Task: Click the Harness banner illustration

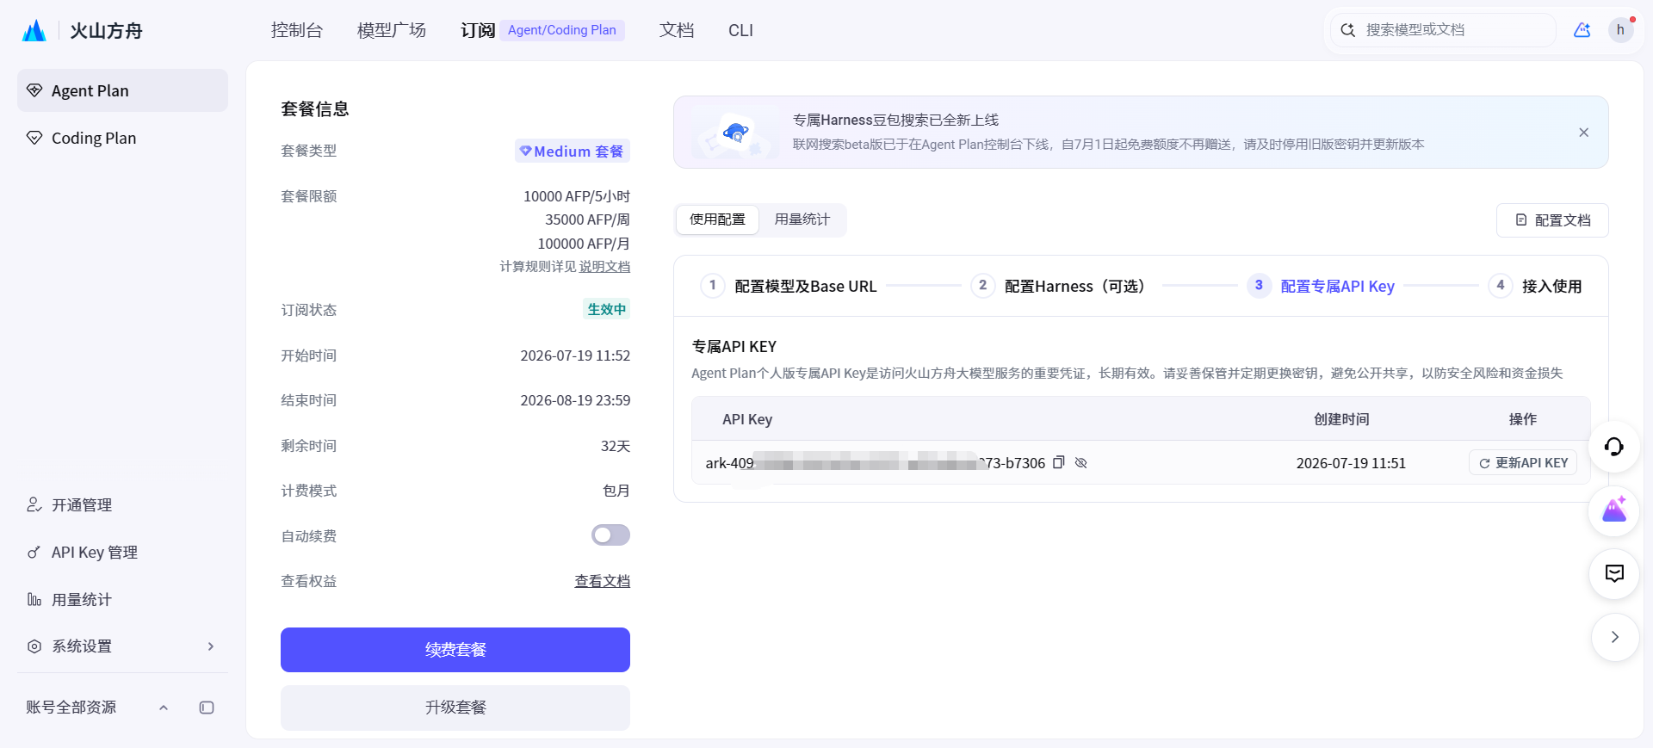Action: (737, 133)
